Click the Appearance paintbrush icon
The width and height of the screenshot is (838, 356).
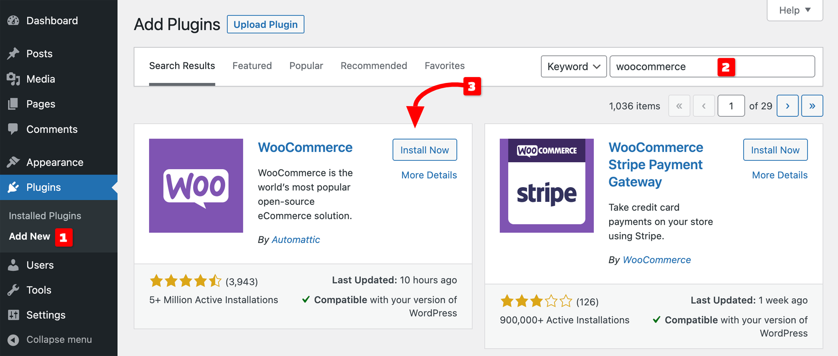point(13,162)
